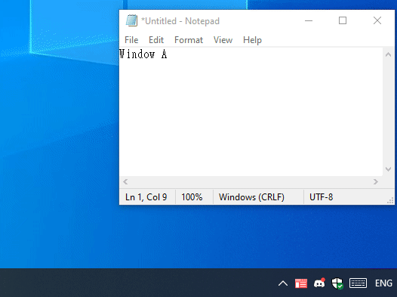The image size is (397, 297).
Task: Click the vertical scrollbar down arrow
Action: pyautogui.click(x=388, y=169)
